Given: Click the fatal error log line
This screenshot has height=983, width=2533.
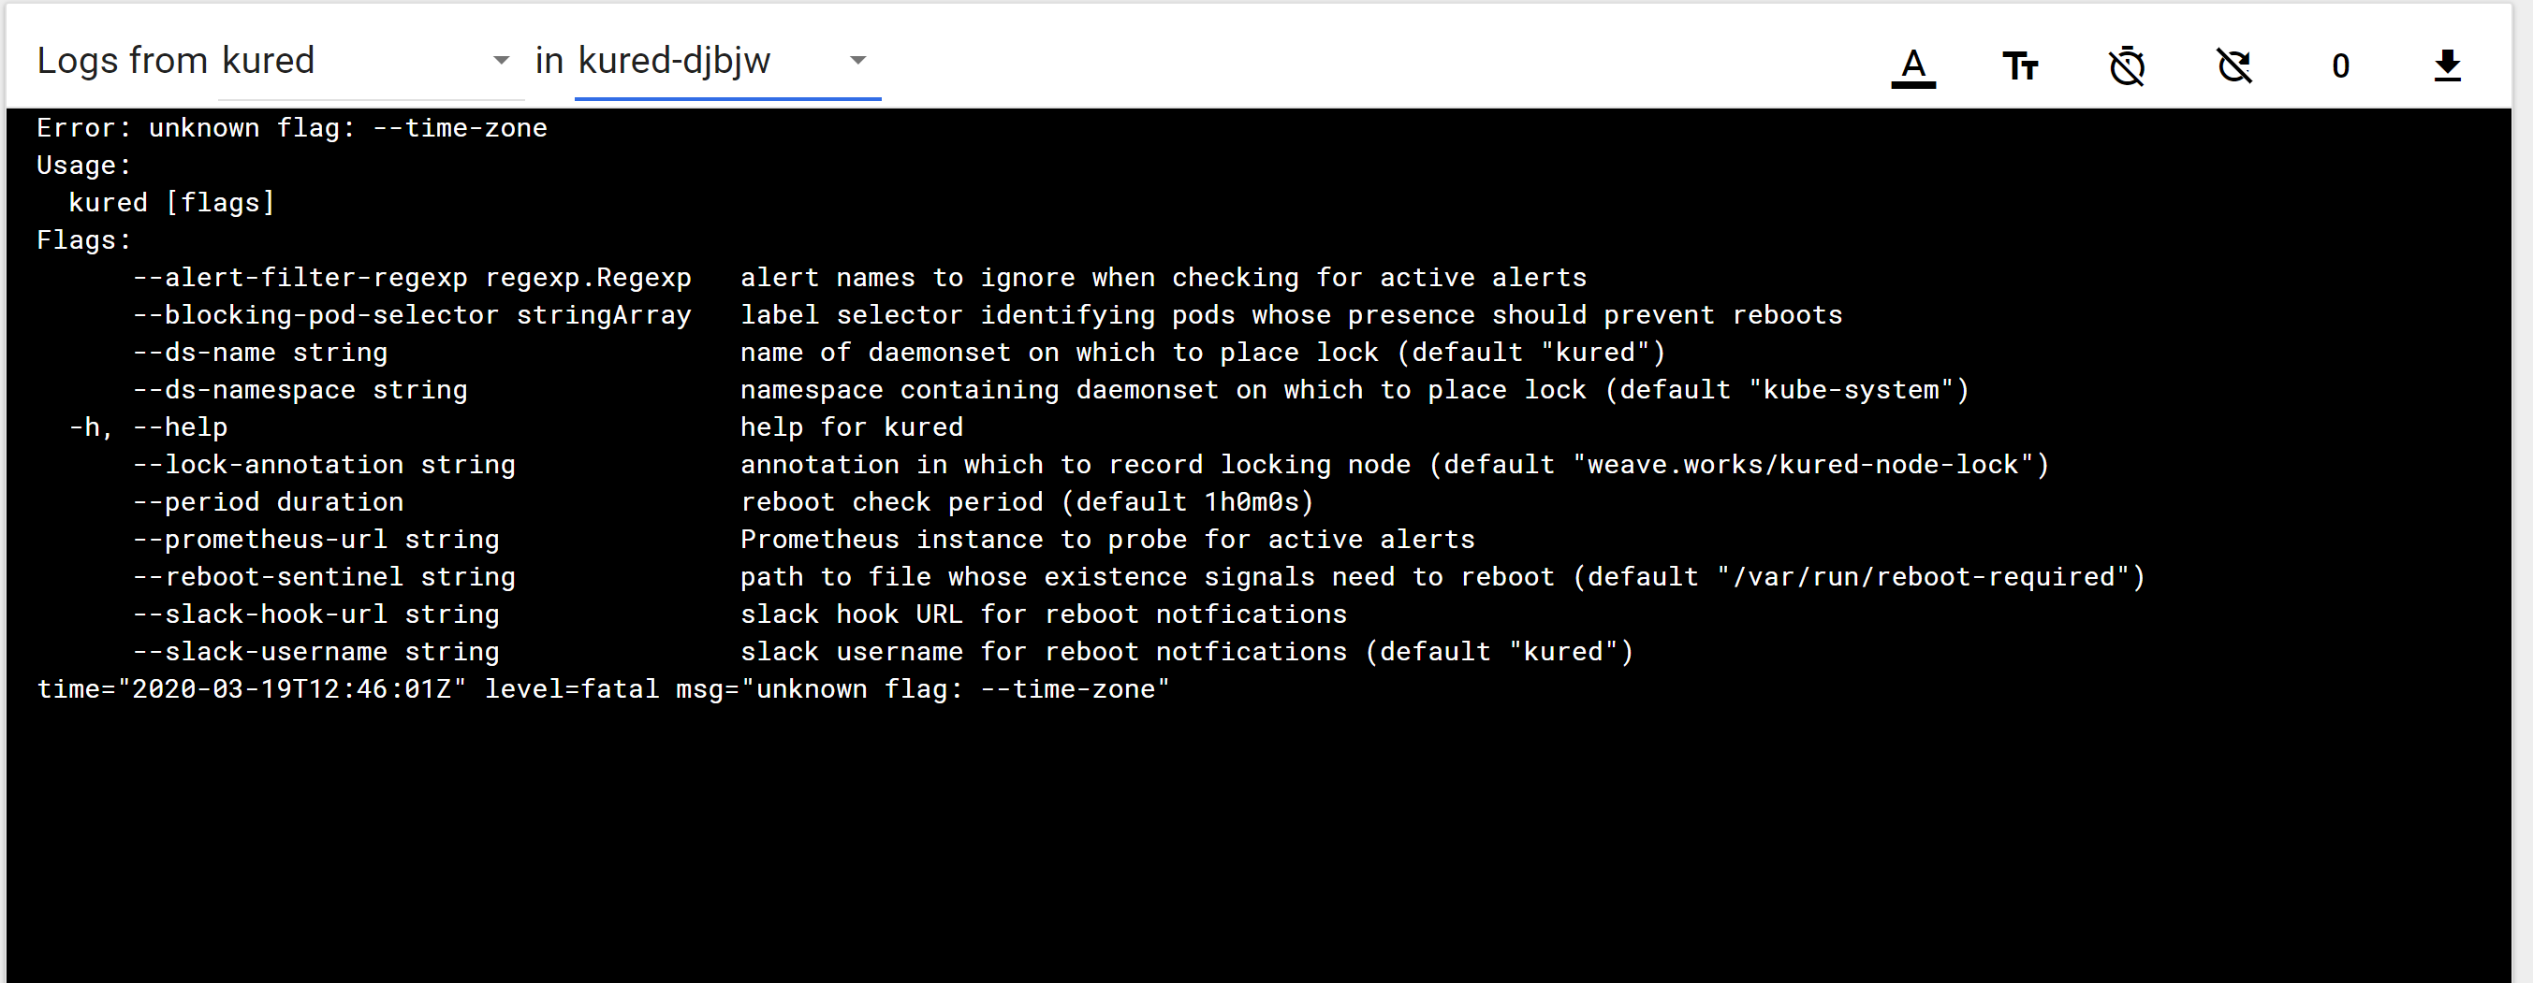Looking at the screenshot, I should 603,688.
